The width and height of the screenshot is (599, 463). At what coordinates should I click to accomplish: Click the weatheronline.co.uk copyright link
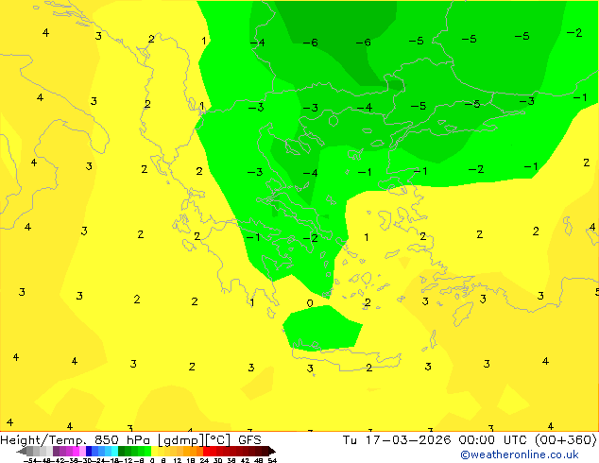tap(519, 454)
